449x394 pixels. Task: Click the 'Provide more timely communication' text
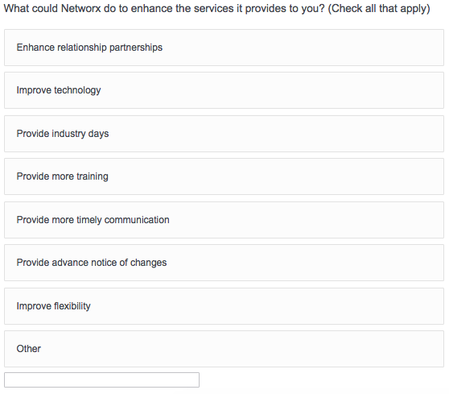point(93,220)
